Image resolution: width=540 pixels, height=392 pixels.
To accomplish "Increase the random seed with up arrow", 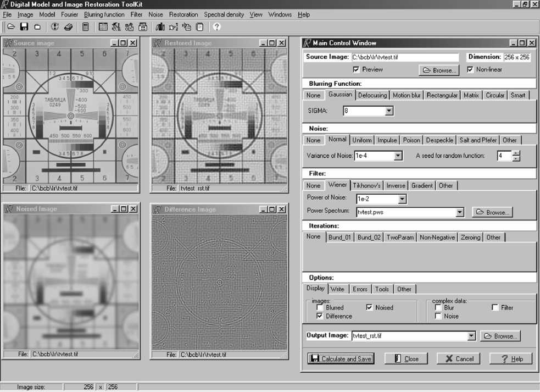I will [516, 153].
